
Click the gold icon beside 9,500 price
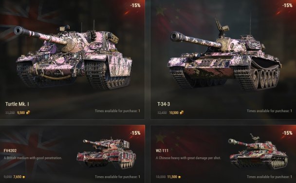(28, 112)
